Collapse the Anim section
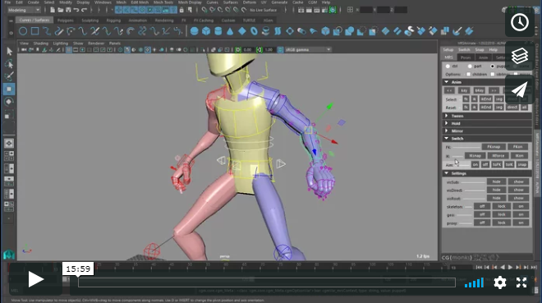 point(447,82)
